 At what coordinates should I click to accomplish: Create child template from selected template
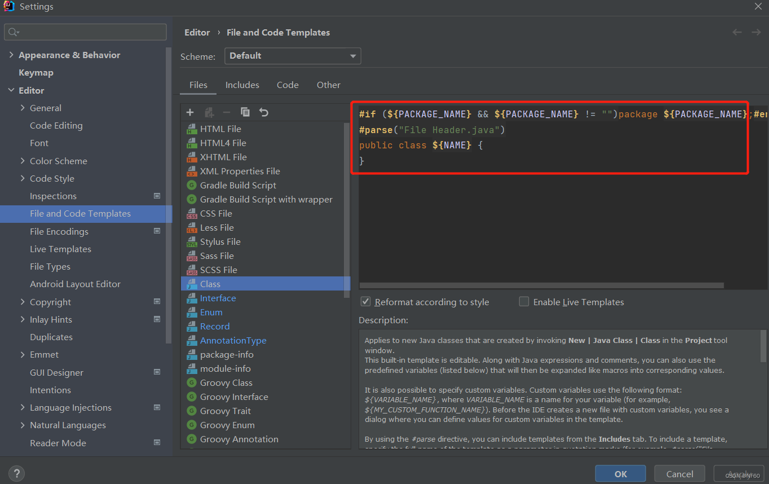pyautogui.click(x=209, y=112)
